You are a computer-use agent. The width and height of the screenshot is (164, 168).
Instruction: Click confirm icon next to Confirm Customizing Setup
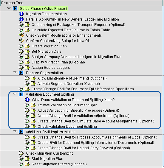tap(21, 41)
